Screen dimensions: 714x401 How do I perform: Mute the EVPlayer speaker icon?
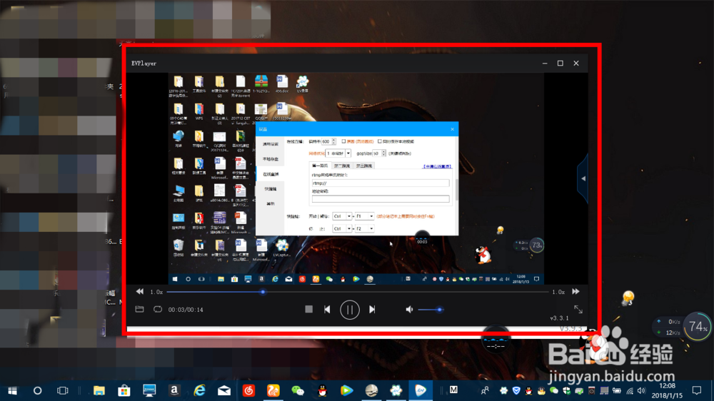pos(409,310)
